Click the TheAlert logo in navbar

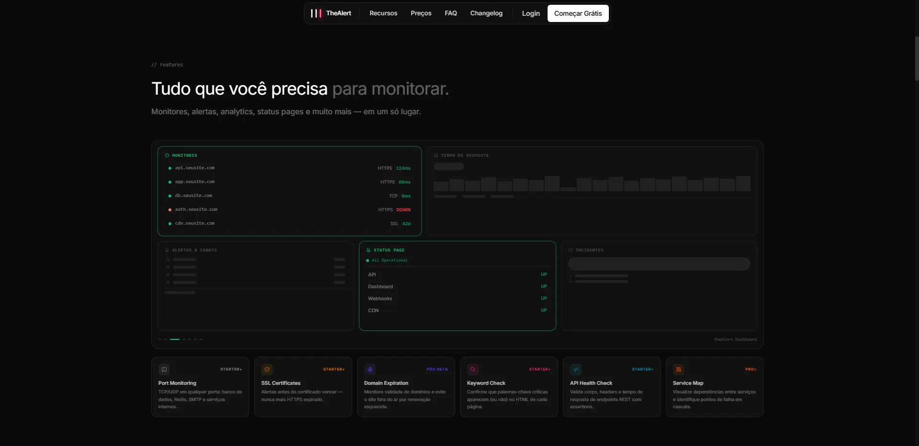point(331,13)
